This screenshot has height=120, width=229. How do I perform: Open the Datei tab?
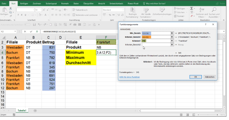[x=4, y=4]
